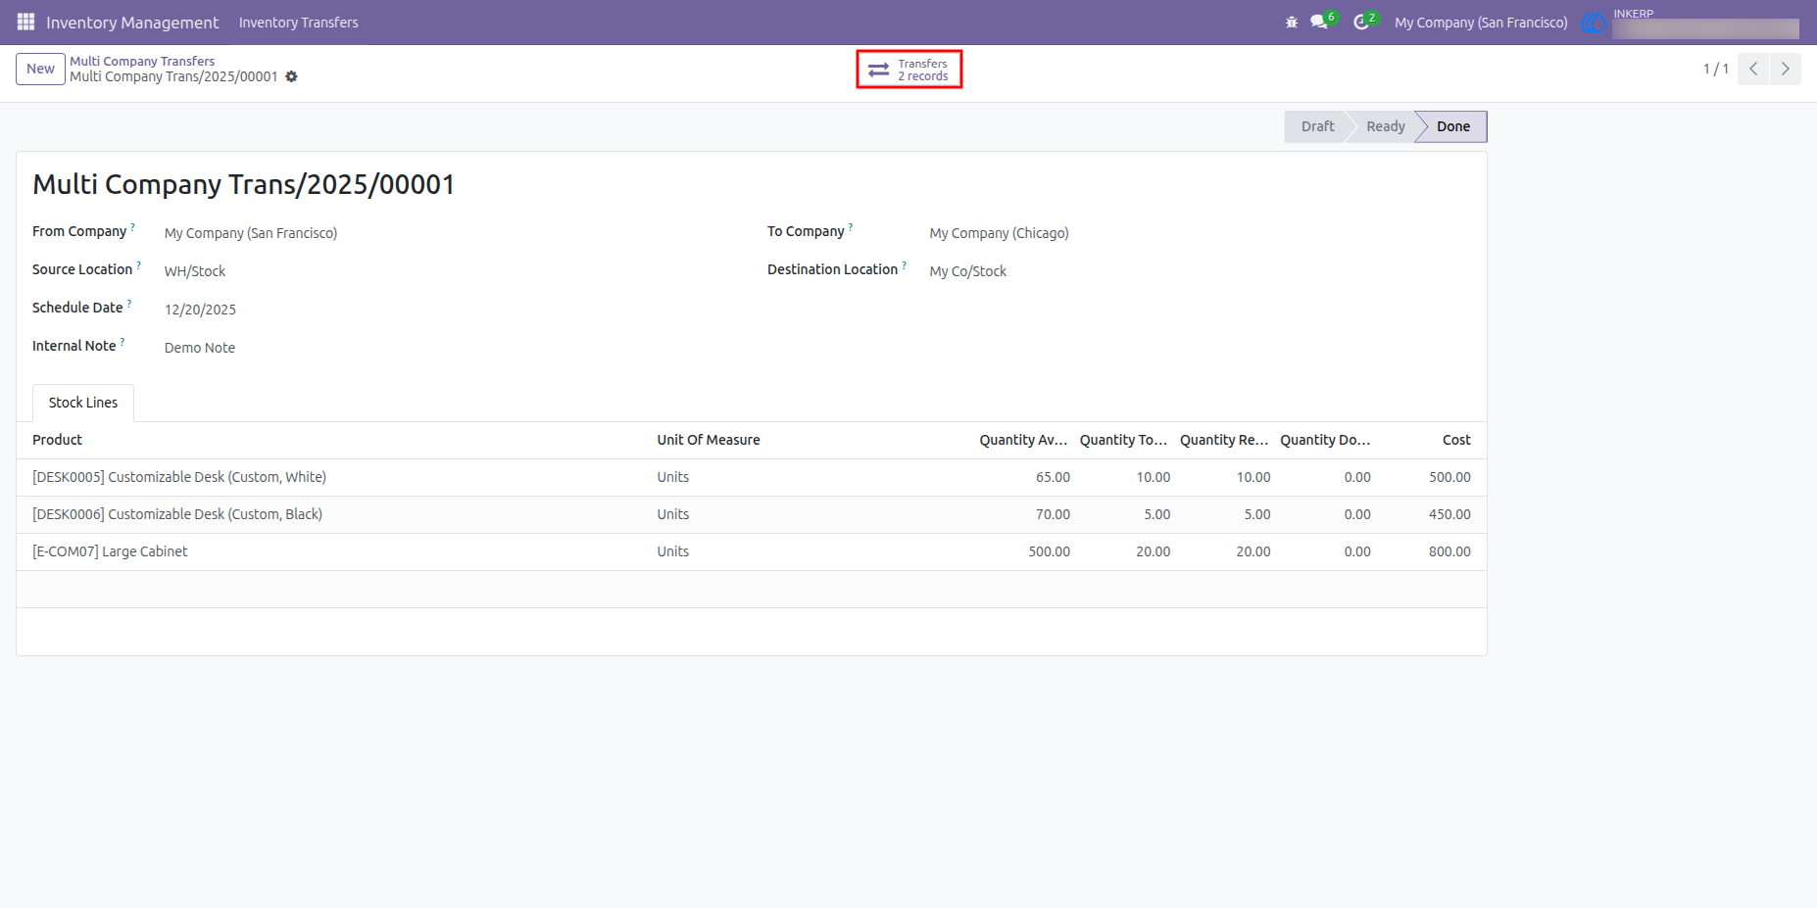Click Inventory Management app title
1817x908 pixels.
[132, 23]
